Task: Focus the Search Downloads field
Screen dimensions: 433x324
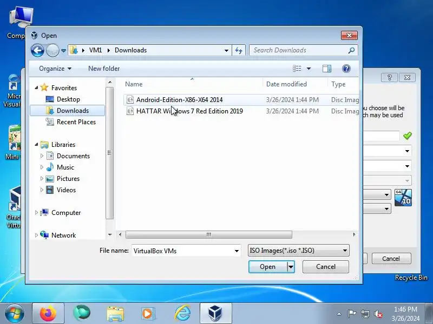Action: click(x=303, y=50)
